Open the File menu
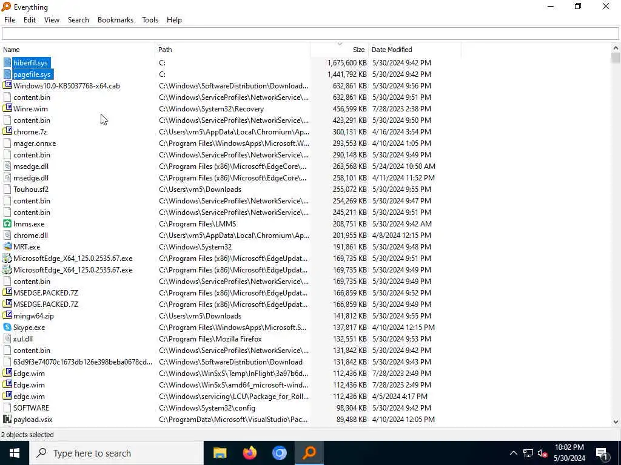The height and width of the screenshot is (465, 621). (10, 20)
